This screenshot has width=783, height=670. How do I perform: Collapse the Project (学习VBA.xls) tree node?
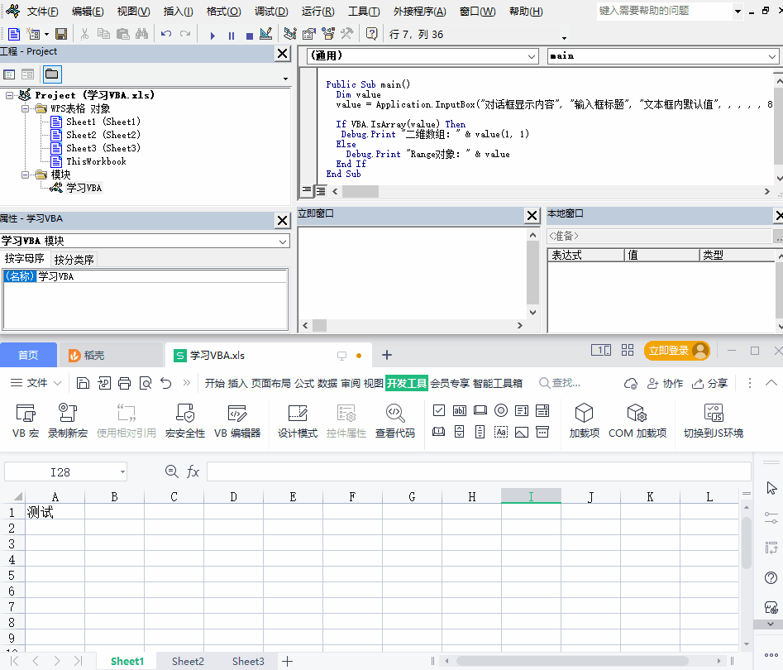pos(9,95)
